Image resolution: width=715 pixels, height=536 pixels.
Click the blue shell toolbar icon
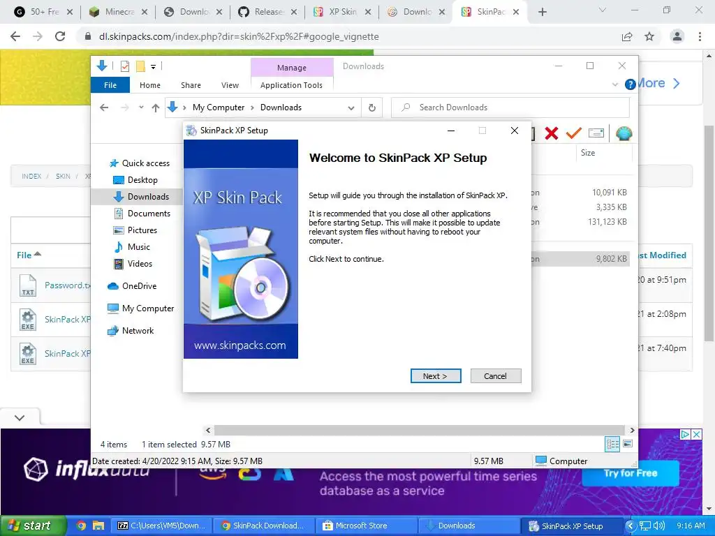(x=624, y=133)
